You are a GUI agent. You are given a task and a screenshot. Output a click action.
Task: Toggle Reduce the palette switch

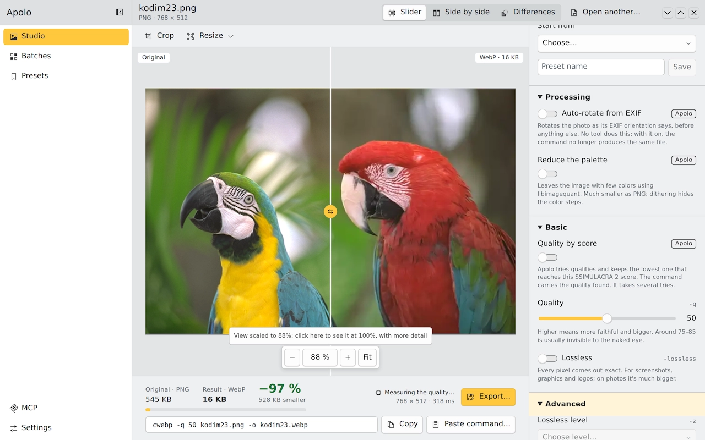[547, 174]
